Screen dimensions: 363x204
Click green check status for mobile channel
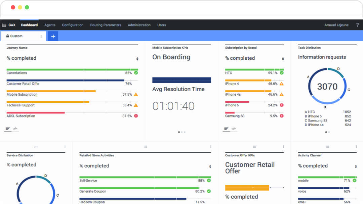coord(355,181)
